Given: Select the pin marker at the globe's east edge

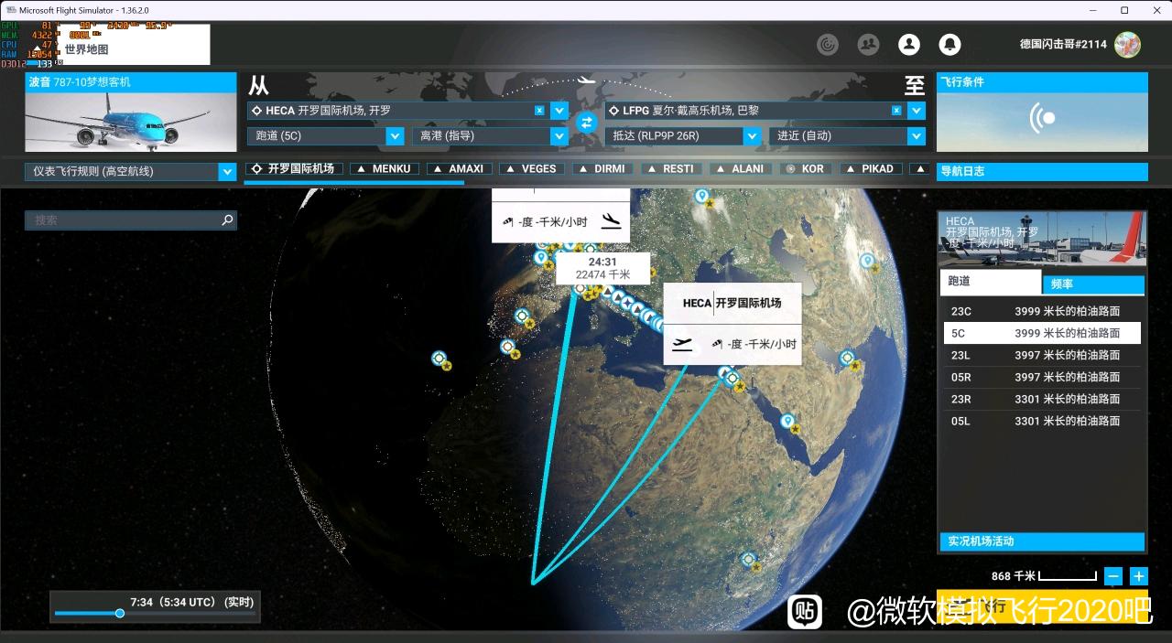Looking at the screenshot, I should (866, 262).
